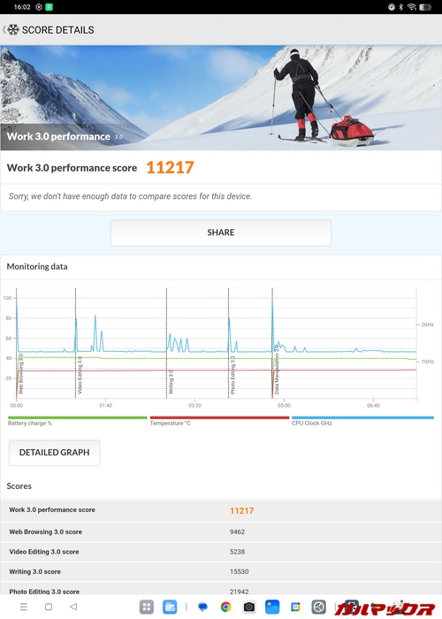The image size is (442, 619).
Task: Open the Settings gear in dock
Action: tap(318, 608)
